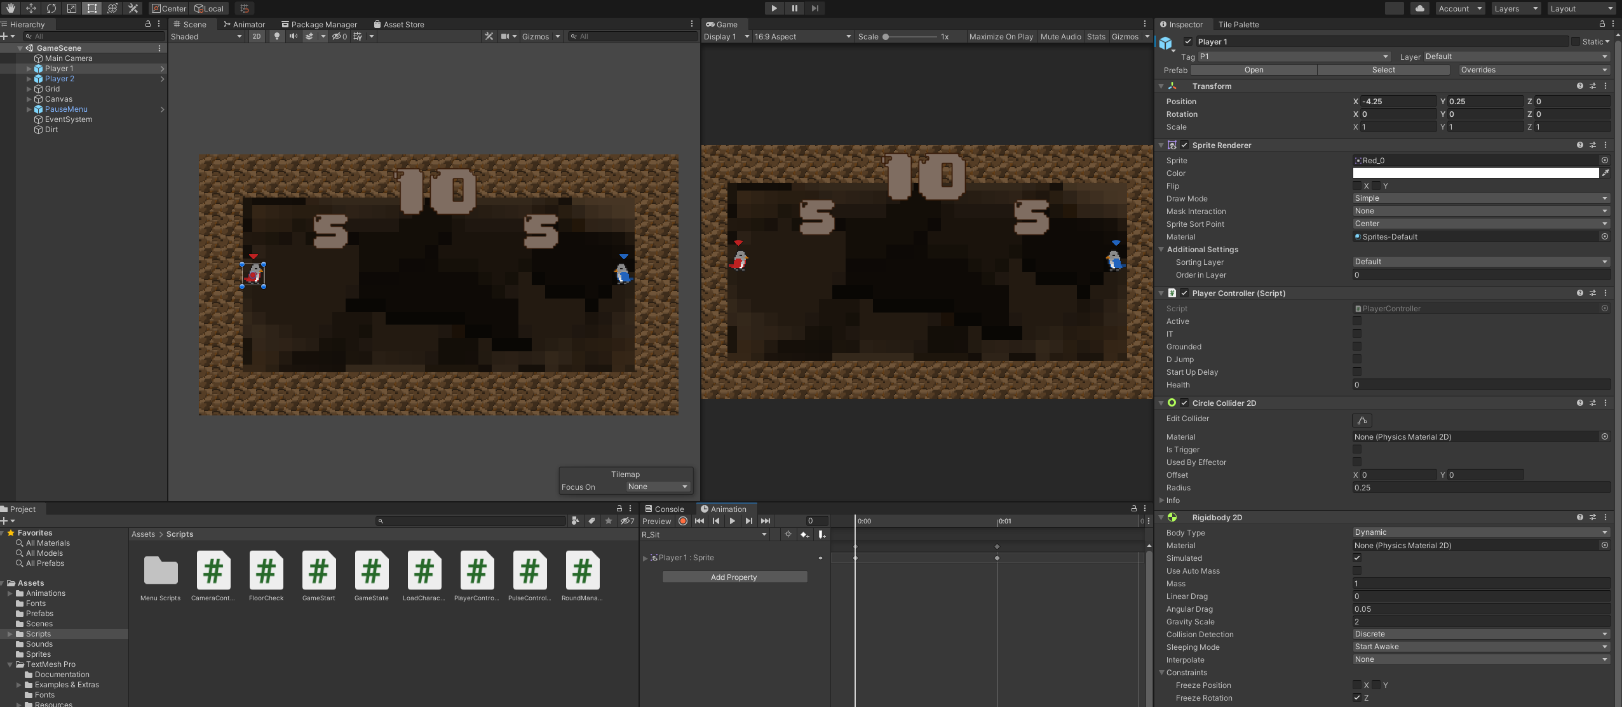Enable the Is Trigger checkbox
The height and width of the screenshot is (707, 1622).
(x=1357, y=450)
